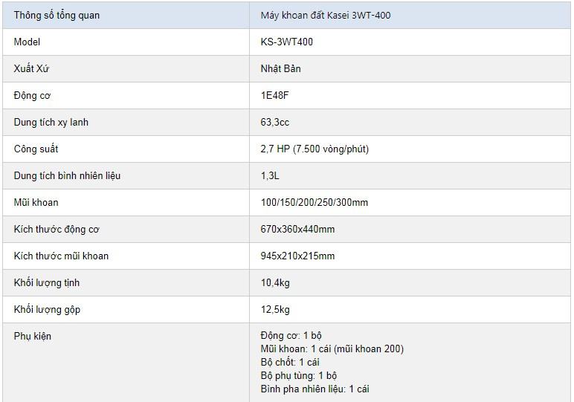Click the '1E48F' engine value
Screen dimensions: 574x402
[x=274, y=95]
